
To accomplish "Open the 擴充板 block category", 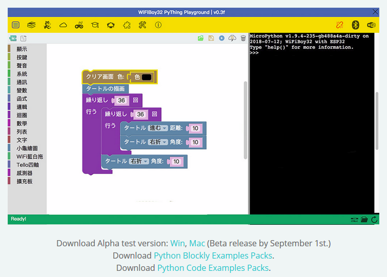I will pyautogui.click(x=25, y=181).
